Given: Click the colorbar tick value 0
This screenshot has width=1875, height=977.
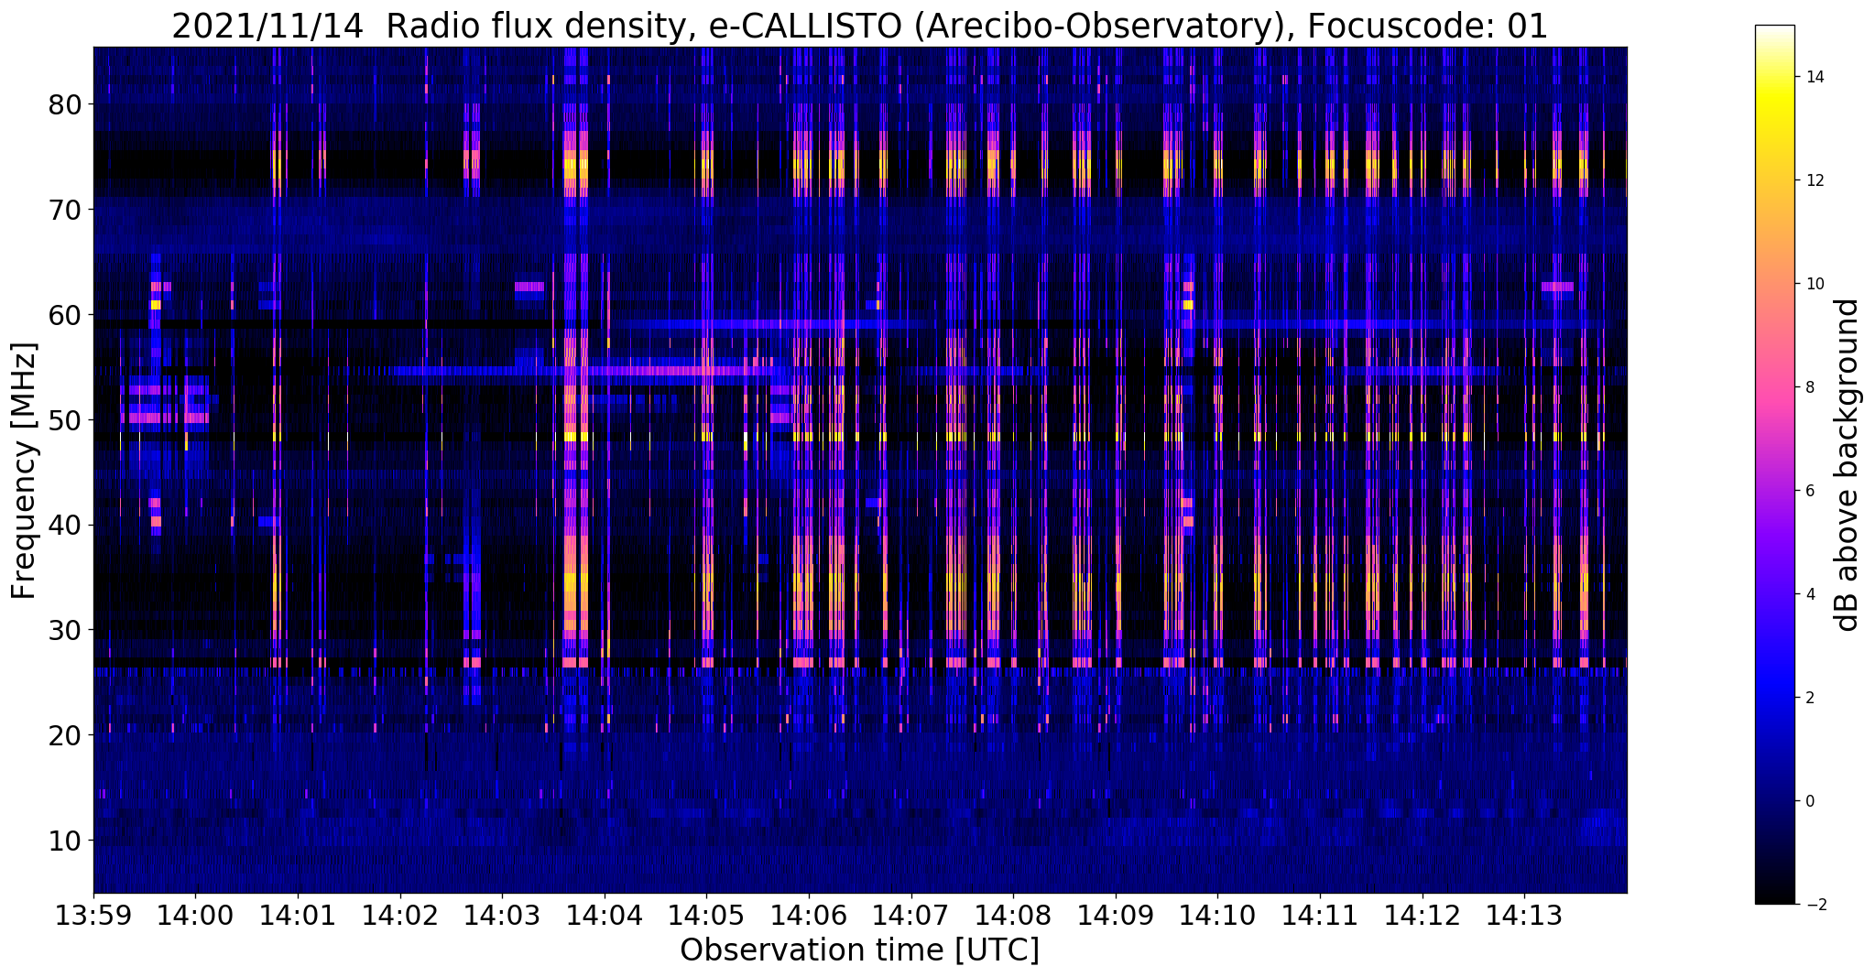Looking at the screenshot, I should click(x=1808, y=801).
